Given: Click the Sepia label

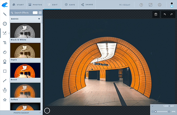Looking at the screenshot, I should [14, 60].
